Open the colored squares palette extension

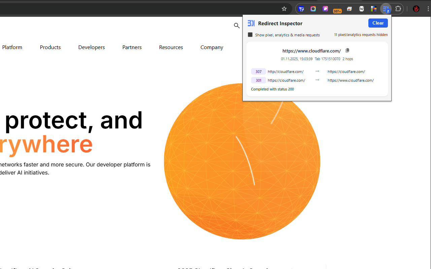374,9
